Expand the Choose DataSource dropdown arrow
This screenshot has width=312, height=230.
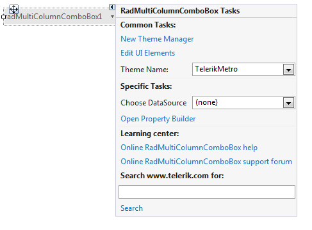pos(288,103)
